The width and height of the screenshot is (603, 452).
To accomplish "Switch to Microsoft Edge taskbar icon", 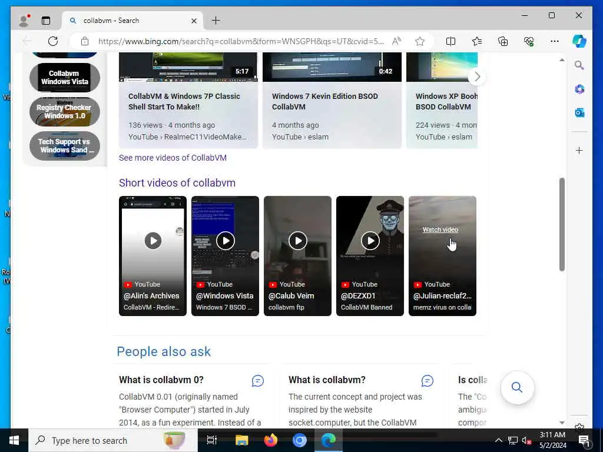I will click(x=329, y=440).
